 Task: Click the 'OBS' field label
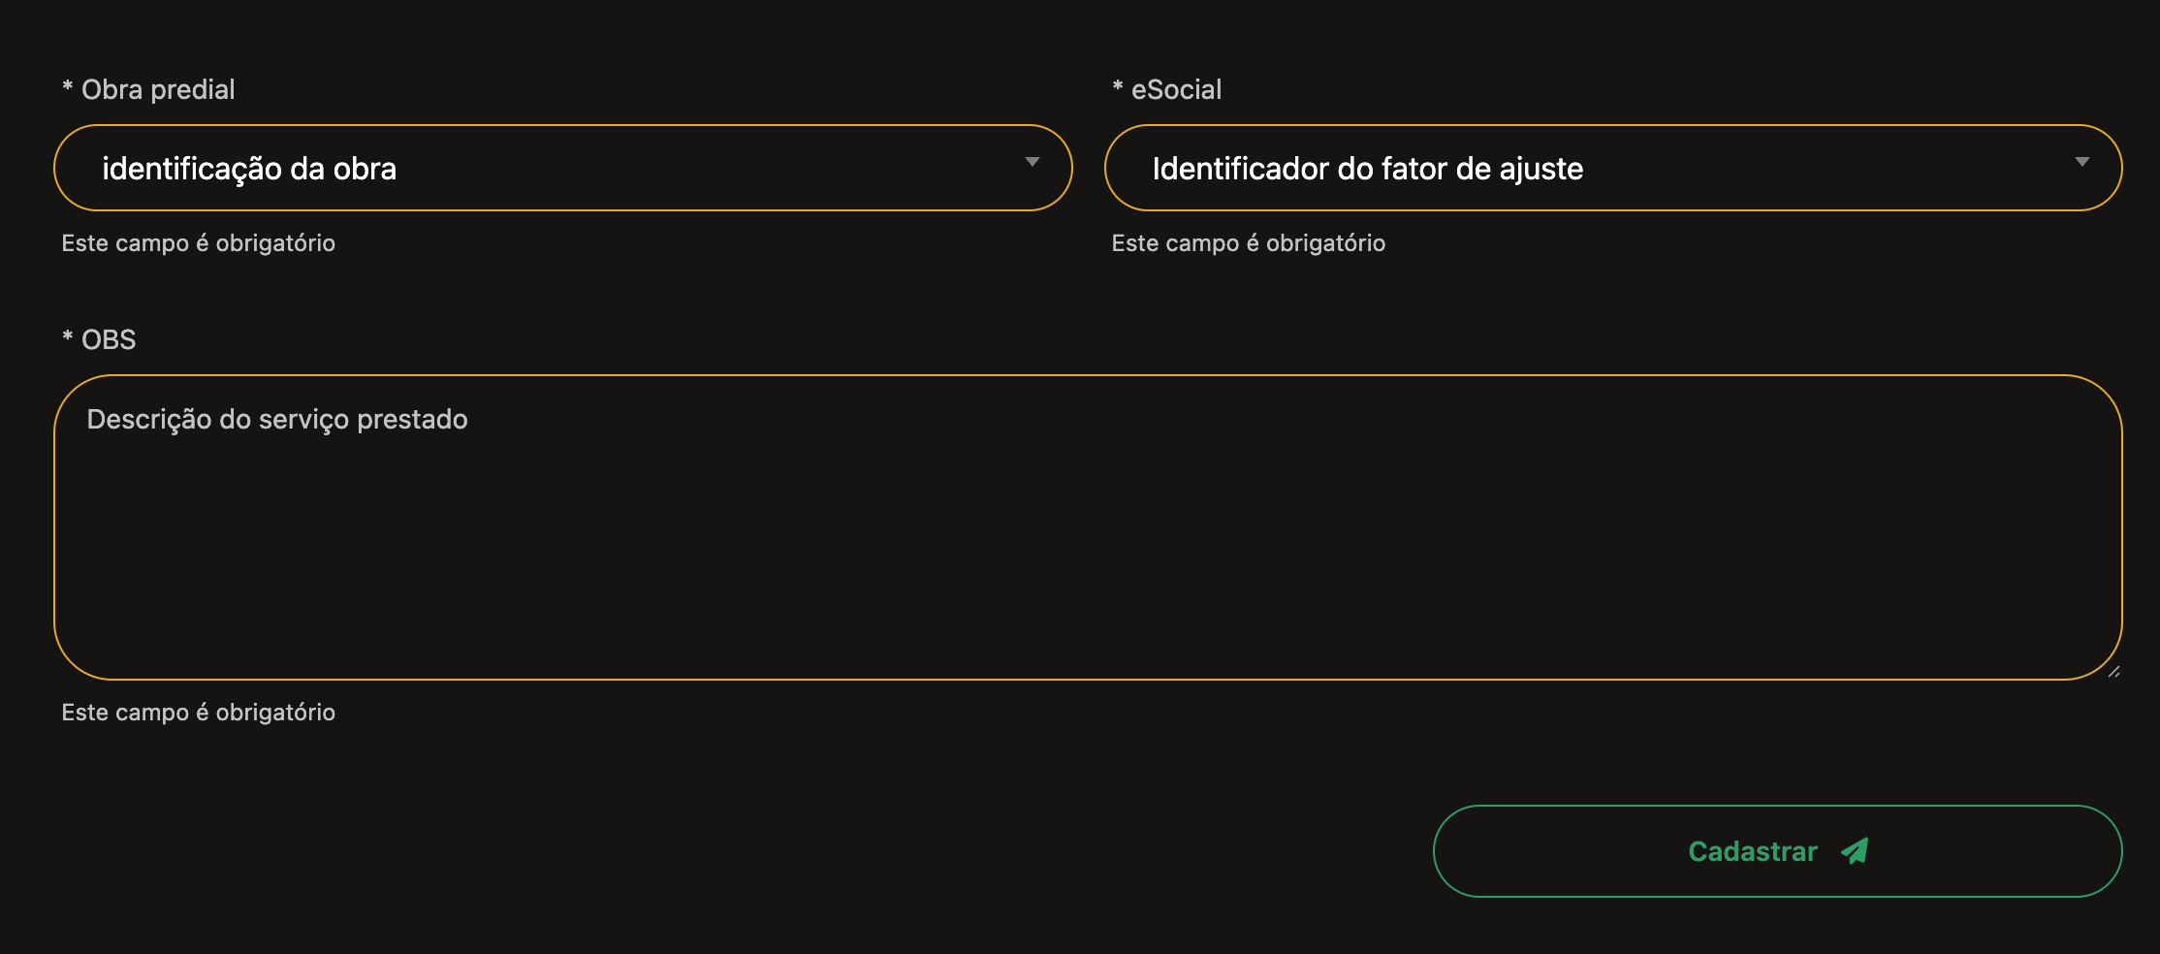click(109, 339)
